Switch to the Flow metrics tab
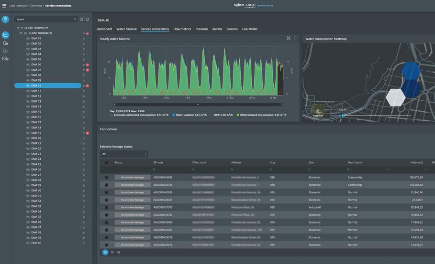The height and width of the screenshot is (264, 435). click(182, 29)
